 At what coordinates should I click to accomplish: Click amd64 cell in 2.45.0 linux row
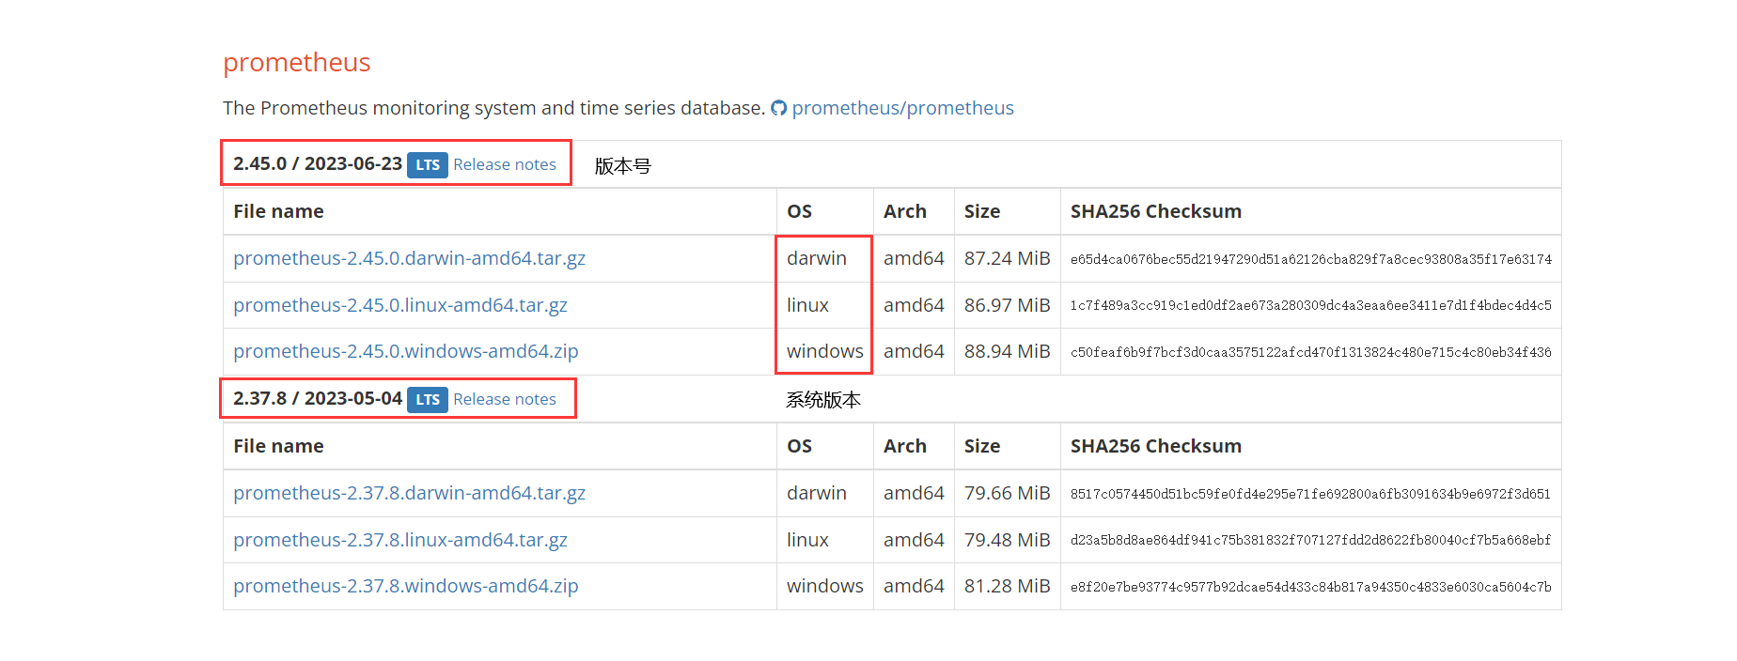[914, 305]
